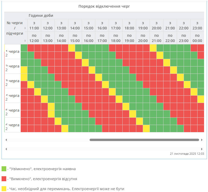
Task: Click the red "Вимкнено" legend swatch
Action: [4, 179]
